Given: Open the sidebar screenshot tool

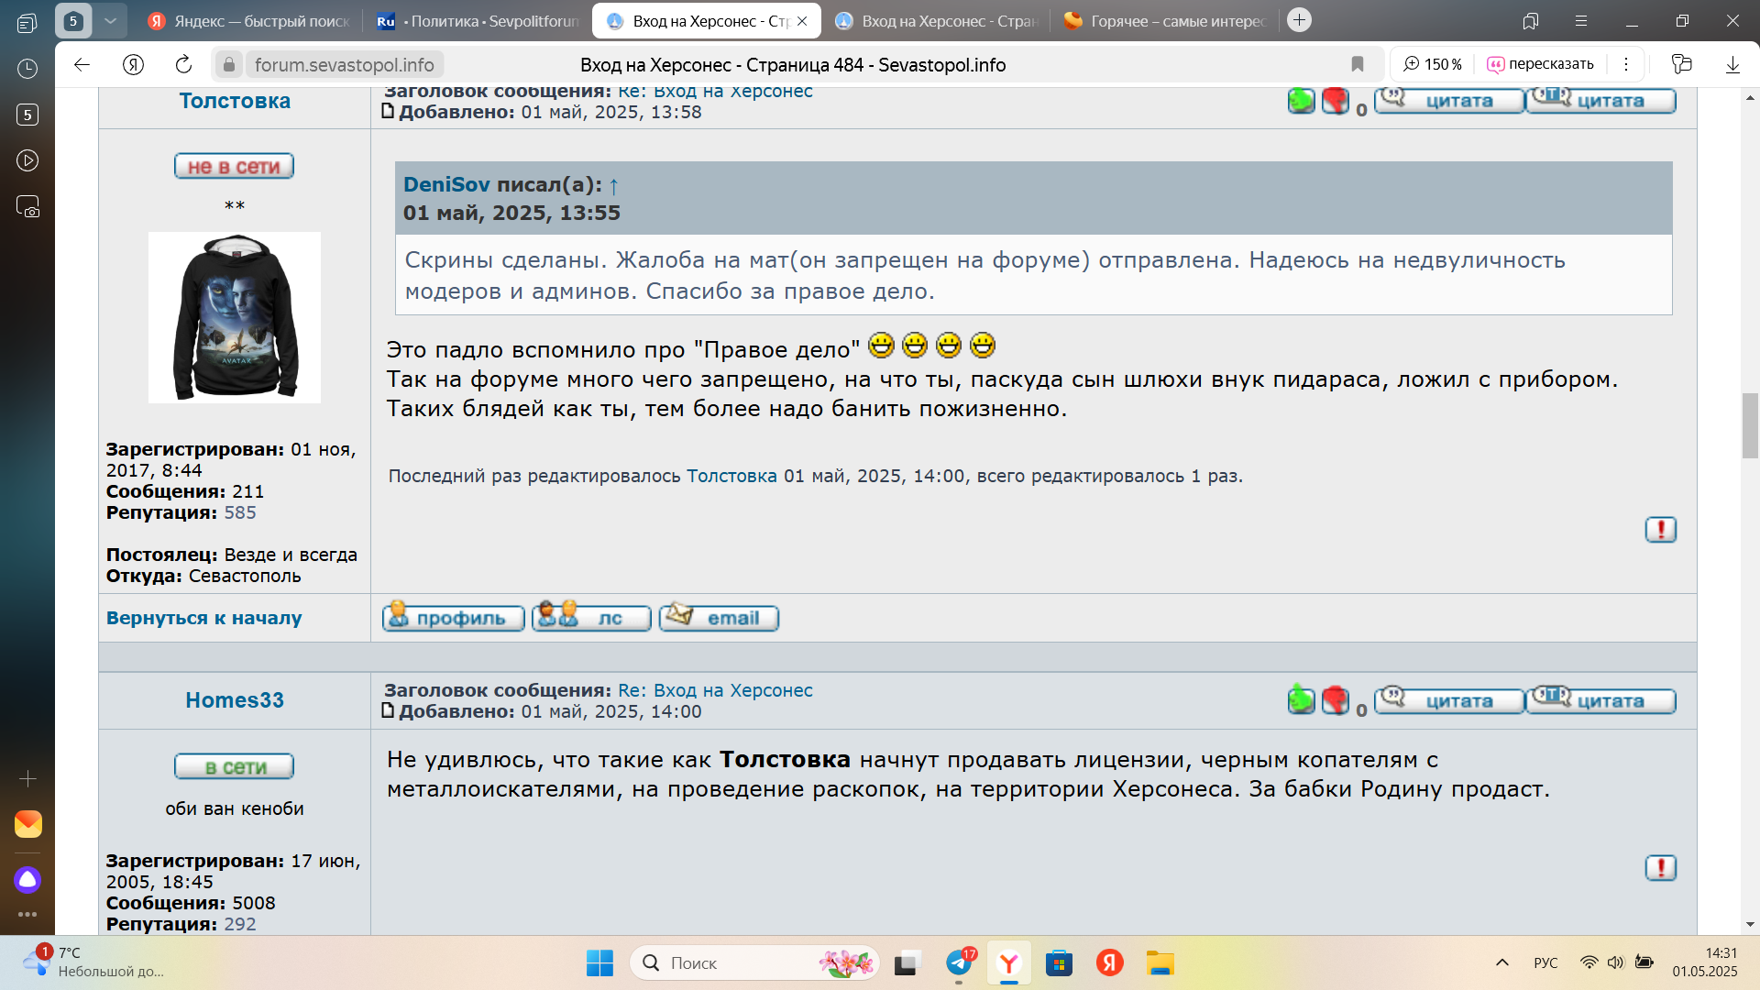Looking at the screenshot, I should [27, 206].
